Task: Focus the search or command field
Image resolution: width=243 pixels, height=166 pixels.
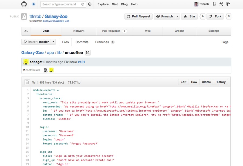Action: pyautogui.click(x=61, y=4)
